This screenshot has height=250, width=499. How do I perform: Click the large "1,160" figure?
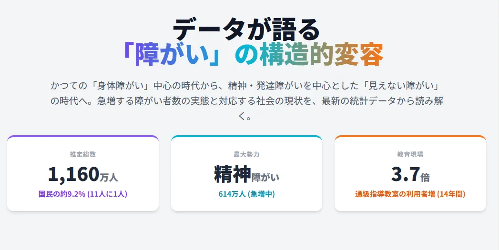(x=73, y=174)
